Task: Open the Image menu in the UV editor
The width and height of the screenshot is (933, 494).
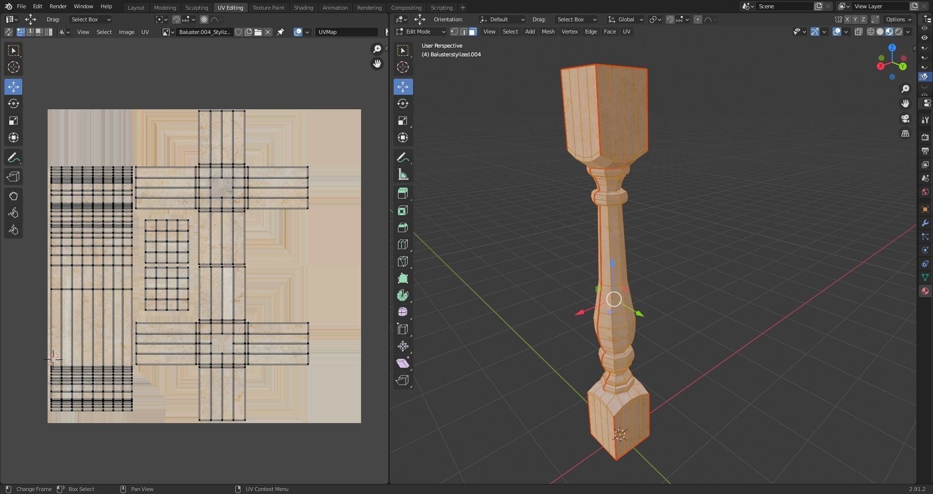Action: pos(126,32)
